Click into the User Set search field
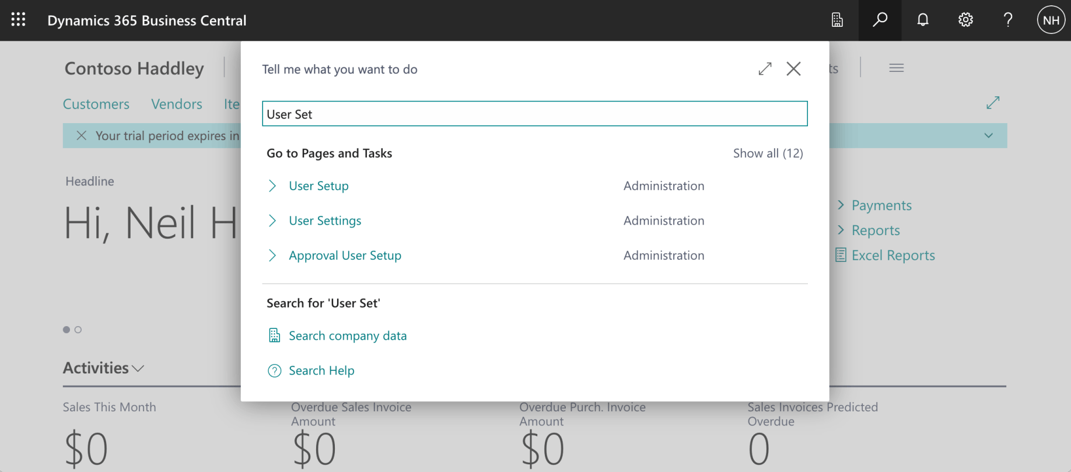This screenshot has height=472, width=1071. pyautogui.click(x=534, y=114)
